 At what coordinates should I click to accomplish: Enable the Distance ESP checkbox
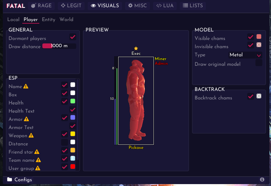(x=65, y=142)
